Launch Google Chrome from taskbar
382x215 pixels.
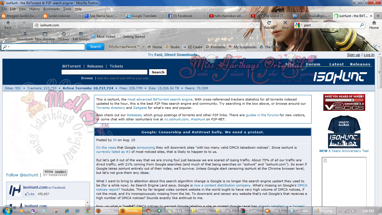tap(88, 211)
